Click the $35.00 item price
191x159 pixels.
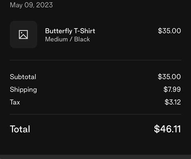[169, 31]
